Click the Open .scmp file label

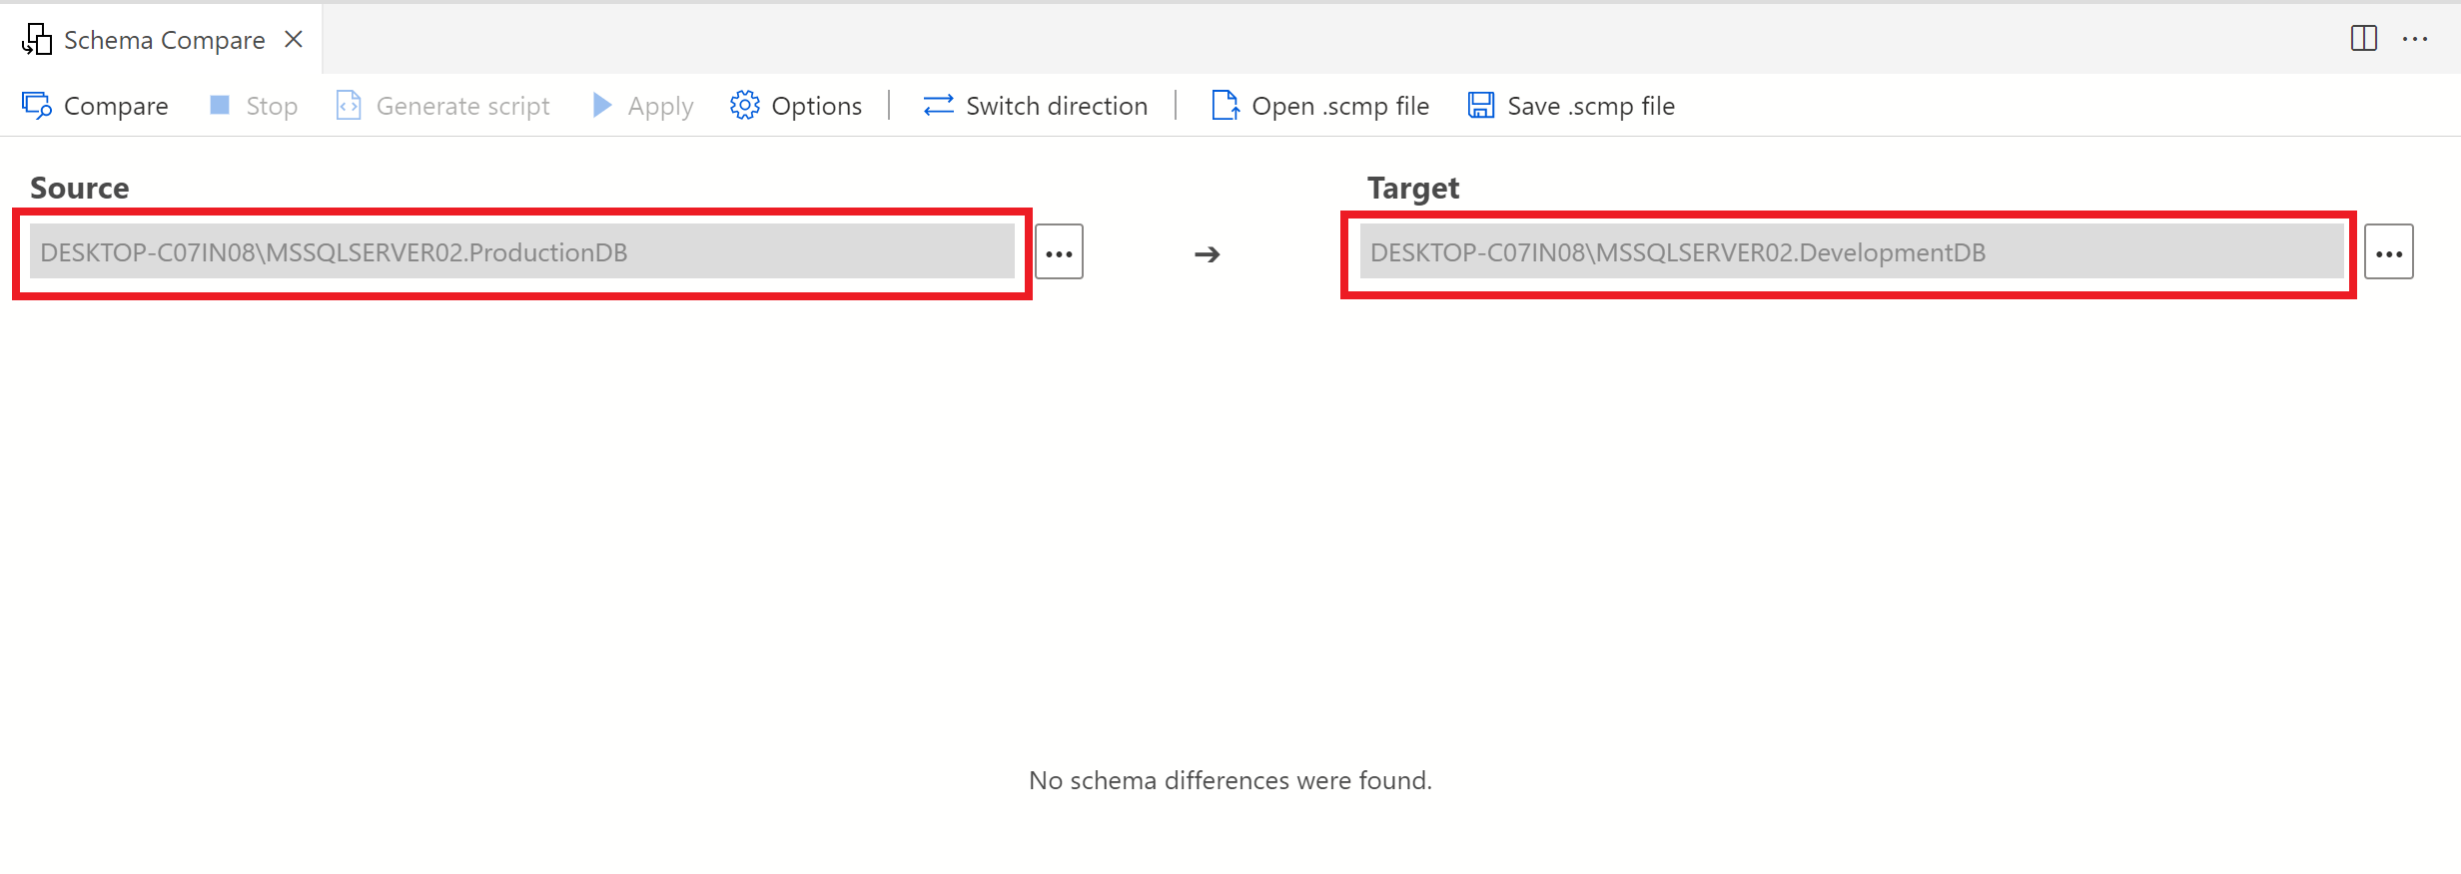[x=1339, y=106]
